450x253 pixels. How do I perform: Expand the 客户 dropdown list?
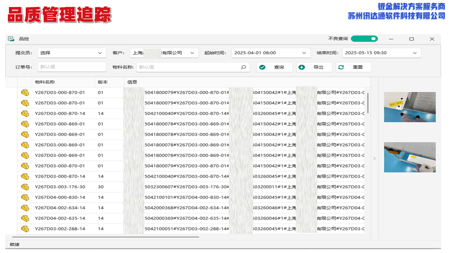(x=164, y=53)
